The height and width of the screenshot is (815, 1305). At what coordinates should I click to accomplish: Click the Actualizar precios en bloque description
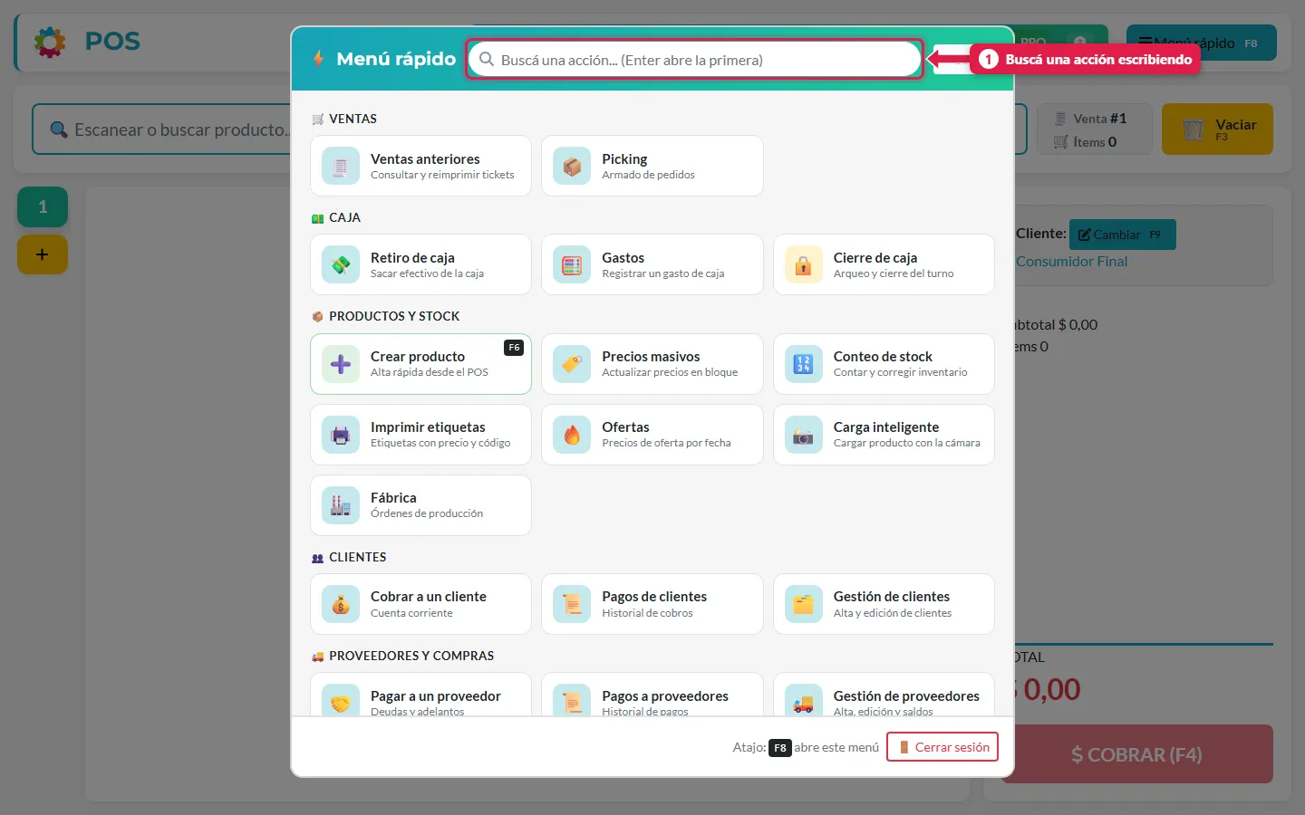670,372
